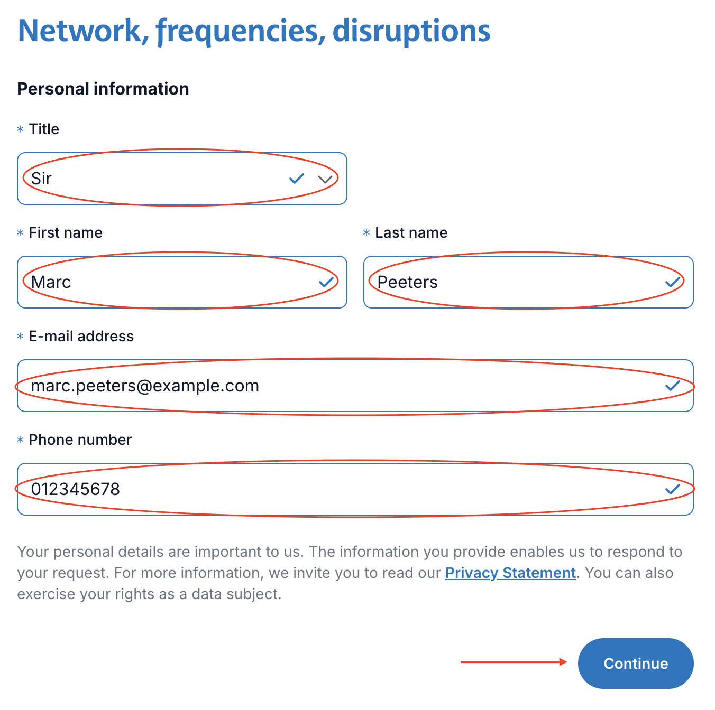Click the required asterisk beside Title label
The height and width of the screenshot is (710, 715).
(x=20, y=129)
